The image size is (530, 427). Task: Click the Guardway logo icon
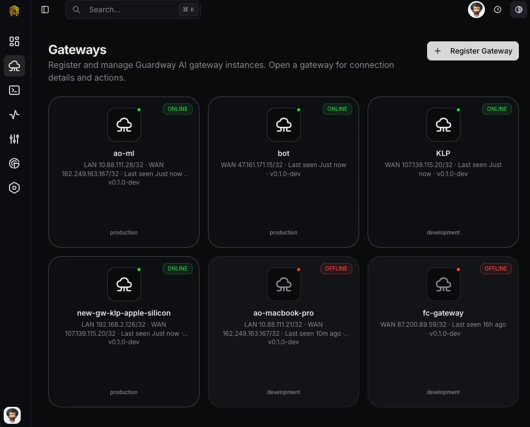tap(14, 11)
